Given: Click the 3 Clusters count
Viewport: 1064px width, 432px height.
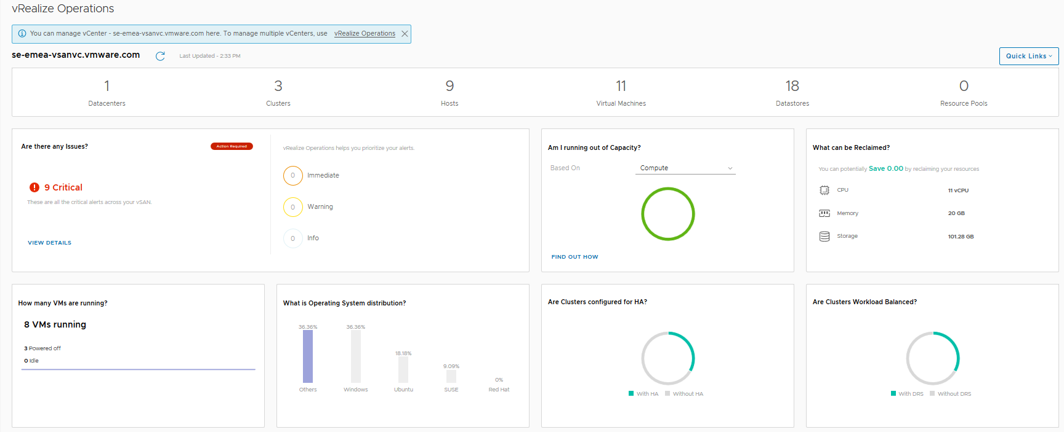Looking at the screenshot, I should click(278, 86).
